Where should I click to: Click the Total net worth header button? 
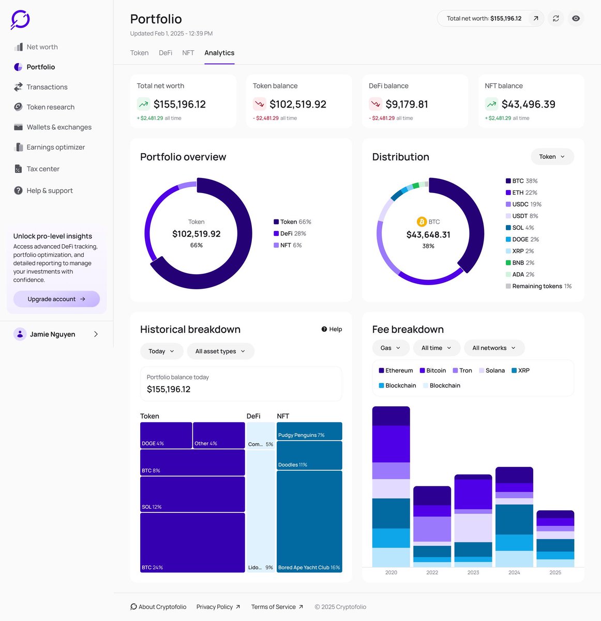490,19
